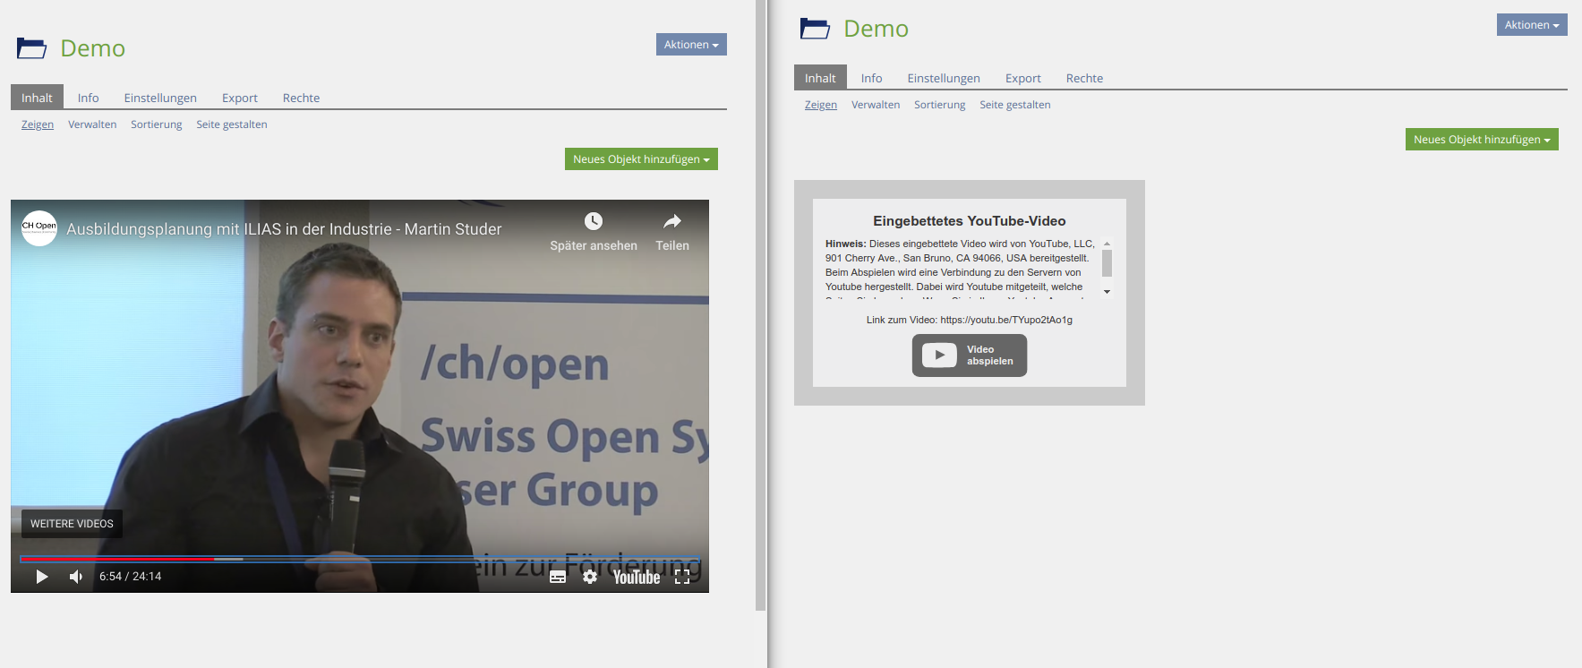Click the Demo title in left pane
1582x668 pixels.
(93, 48)
